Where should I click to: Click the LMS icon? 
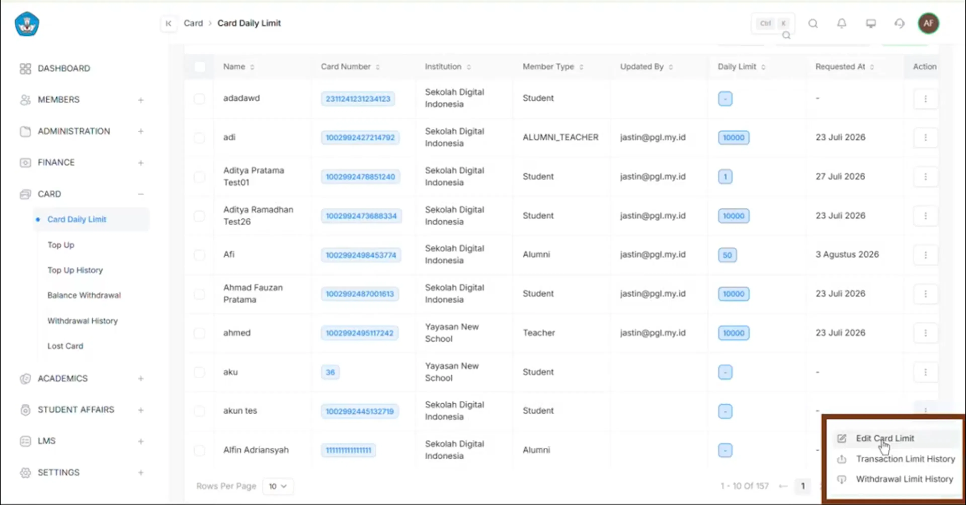[x=25, y=441]
